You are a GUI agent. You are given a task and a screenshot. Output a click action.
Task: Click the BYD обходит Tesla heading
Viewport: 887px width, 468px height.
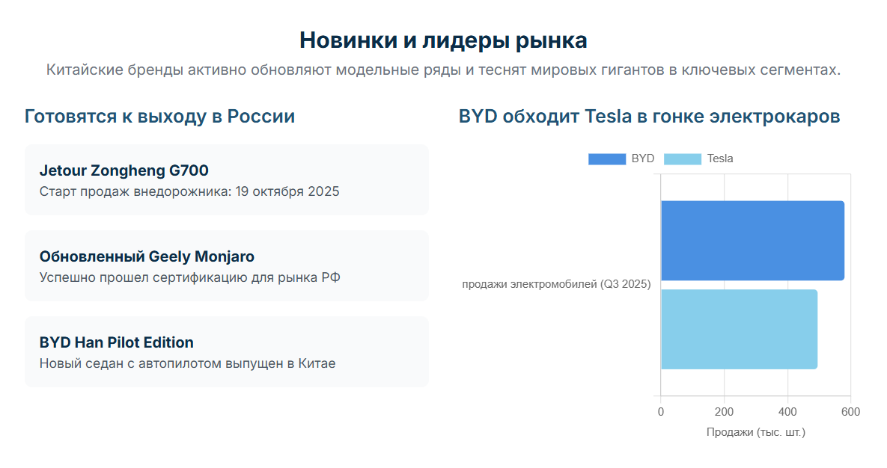pos(650,117)
